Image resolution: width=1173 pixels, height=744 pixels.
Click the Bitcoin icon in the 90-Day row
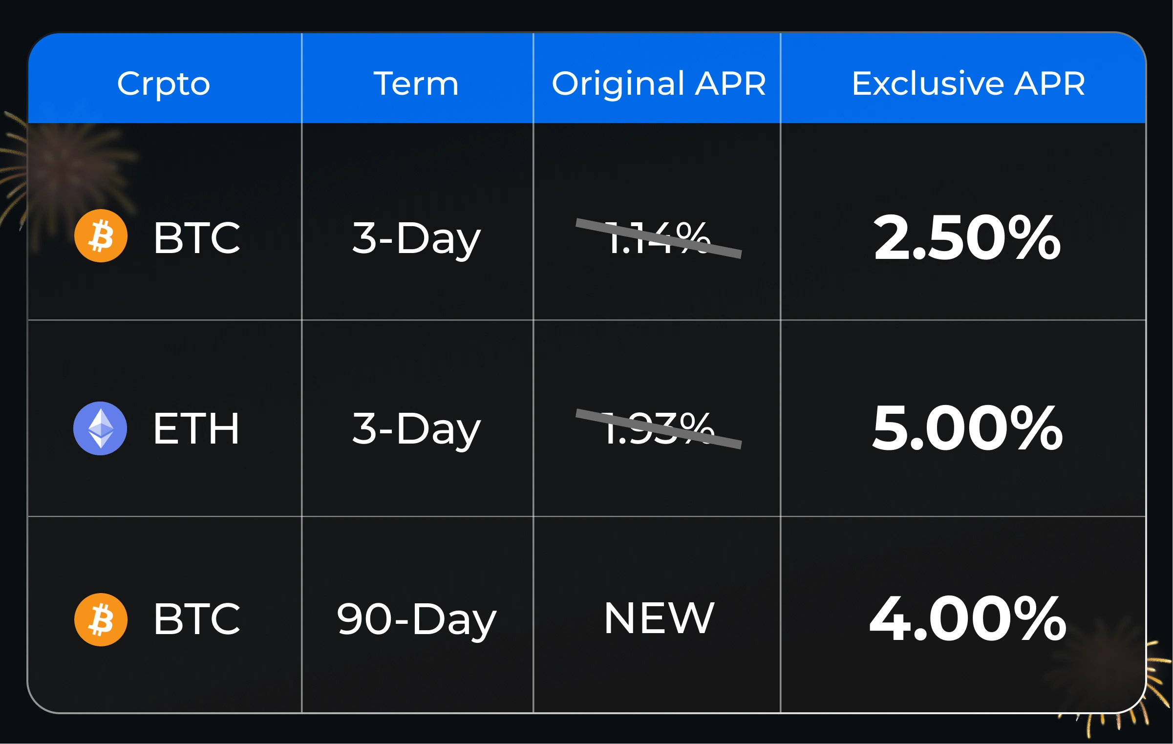pos(101,619)
